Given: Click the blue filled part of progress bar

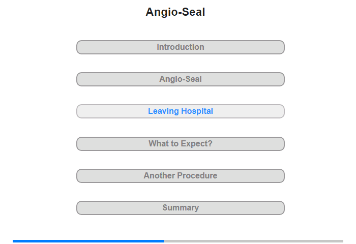Looking at the screenshot, I should pyautogui.click(x=88, y=241).
